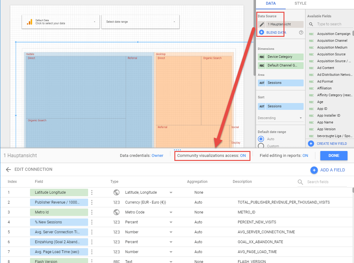Screen dimensions: 354x263
Task: Select the Custom default date range radio
Action: (261, 146)
